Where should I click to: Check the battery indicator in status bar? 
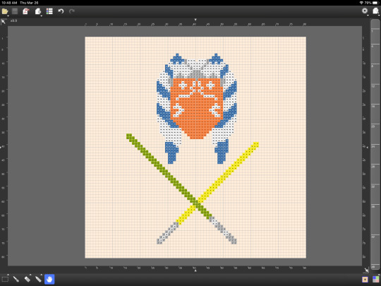click(375, 3)
